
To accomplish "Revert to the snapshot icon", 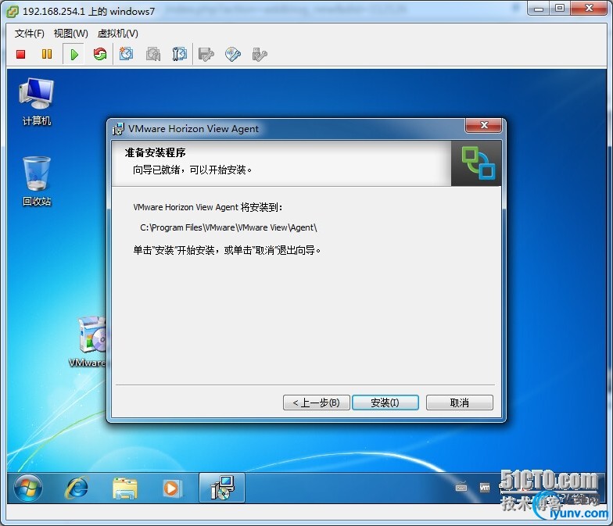I will pos(153,55).
